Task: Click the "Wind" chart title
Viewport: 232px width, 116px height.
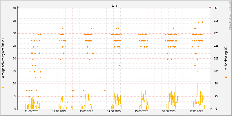Action: (116, 6)
